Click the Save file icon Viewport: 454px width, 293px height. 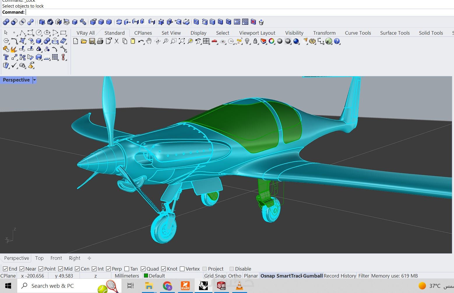coord(92,41)
